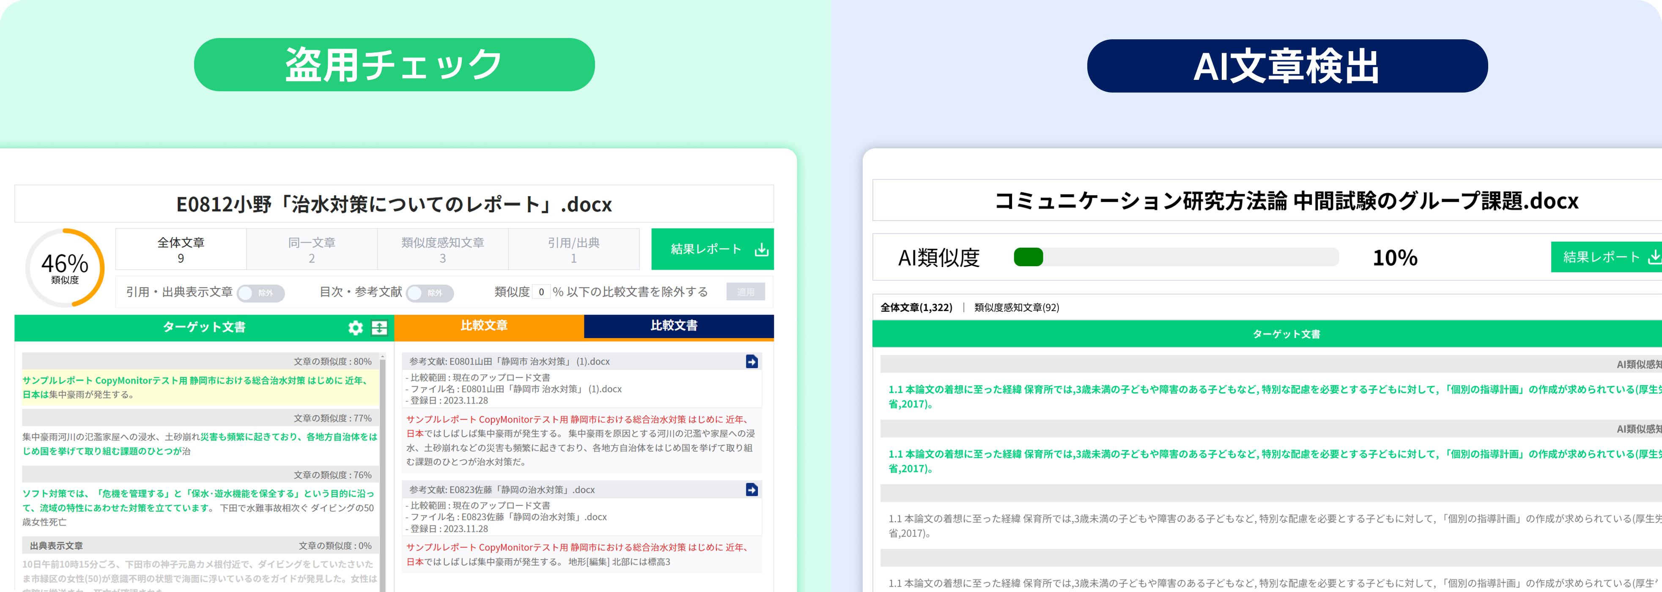Select the 同一文章 2 tab
Image resolution: width=1662 pixels, height=592 pixels.
click(x=312, y=250)
